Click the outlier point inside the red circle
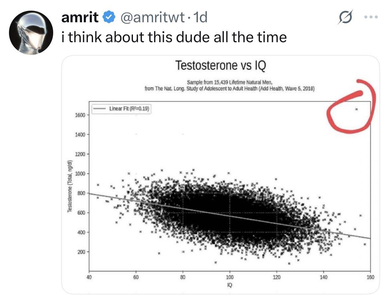The height and width of the screenshot is (302, 389). coord(356,109)
